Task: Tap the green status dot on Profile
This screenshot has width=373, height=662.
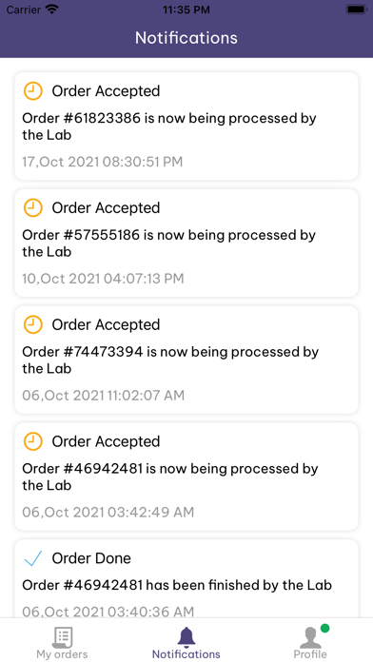Action: click(324, 629)
